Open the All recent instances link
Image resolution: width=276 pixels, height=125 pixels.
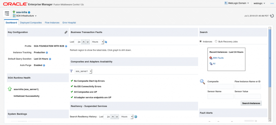click(214, 64)
